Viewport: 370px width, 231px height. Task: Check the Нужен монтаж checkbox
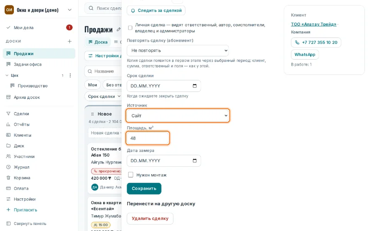130,175
